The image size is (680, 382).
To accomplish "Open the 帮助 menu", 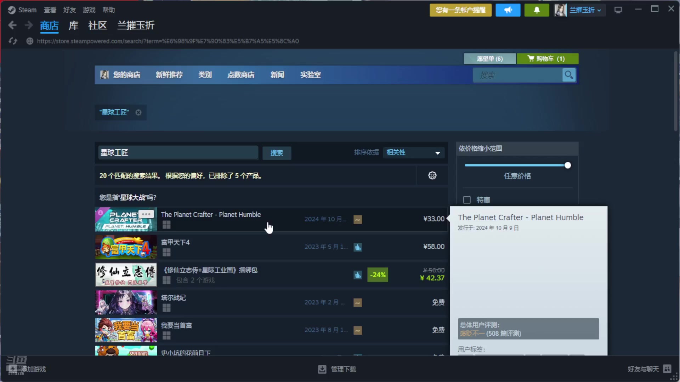I will pos(109,10).
